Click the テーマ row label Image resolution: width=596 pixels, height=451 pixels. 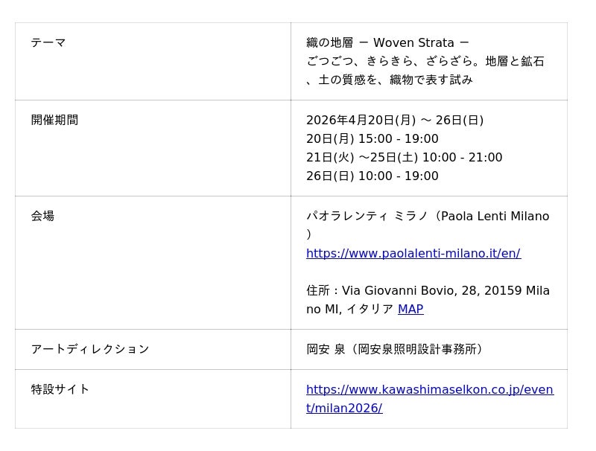pyautogui.click(x=48, y=42)
